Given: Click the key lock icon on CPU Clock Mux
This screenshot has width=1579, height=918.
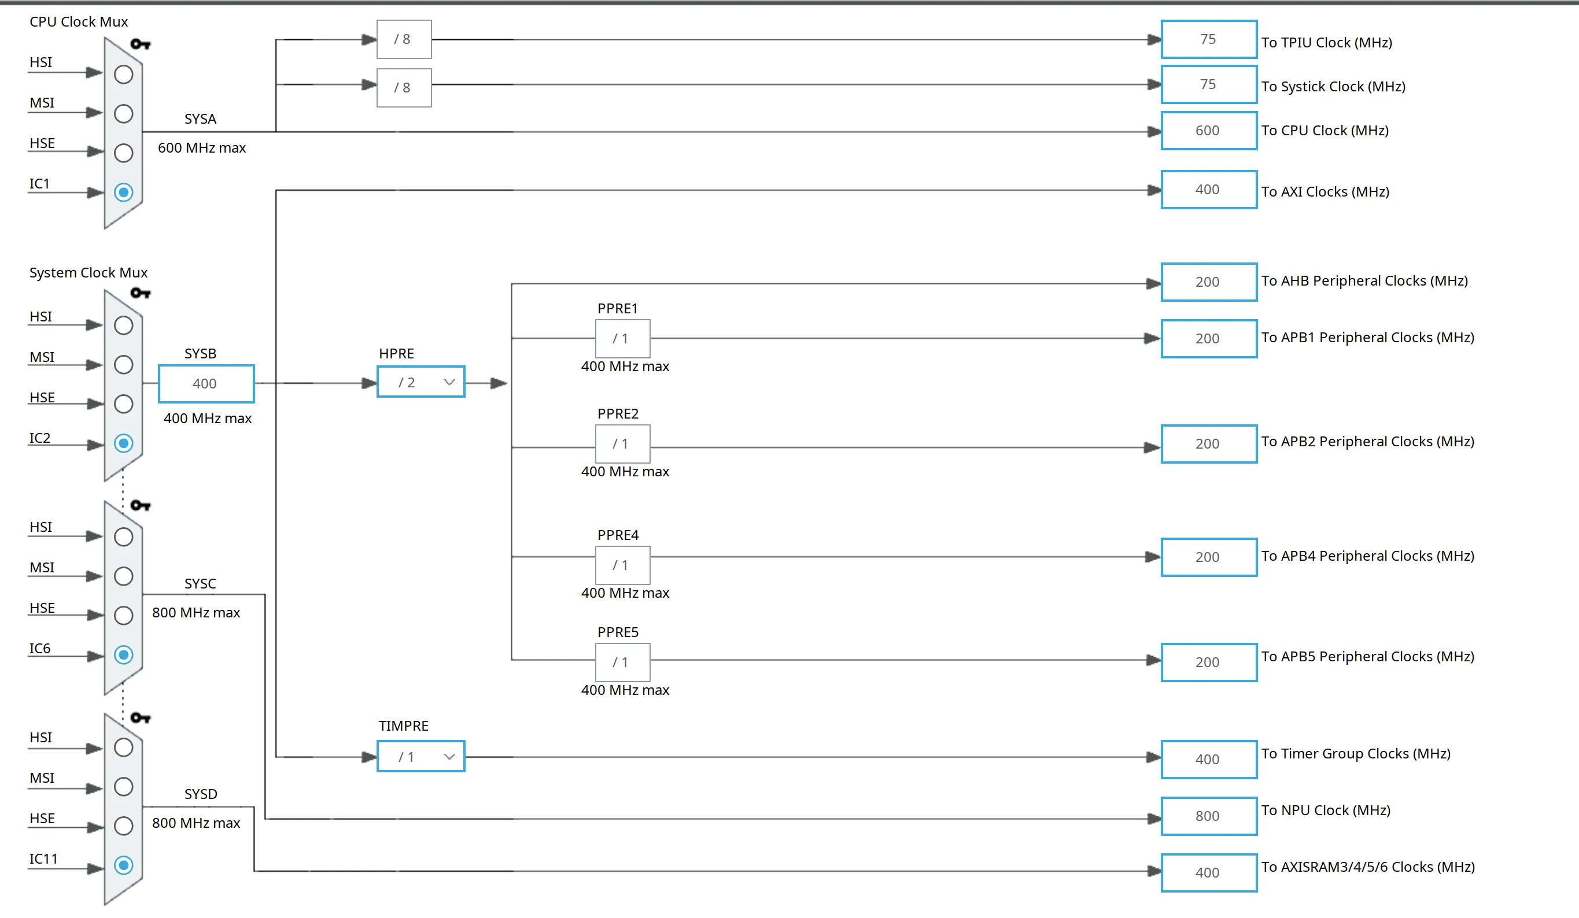Looking at the screenshot, I should 141,44.
